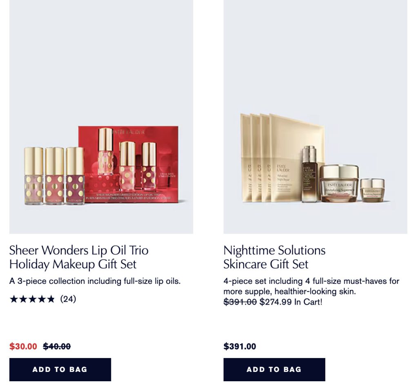Click the 4-piece set description text
The image size is (418, 389).
click(311, 286)
